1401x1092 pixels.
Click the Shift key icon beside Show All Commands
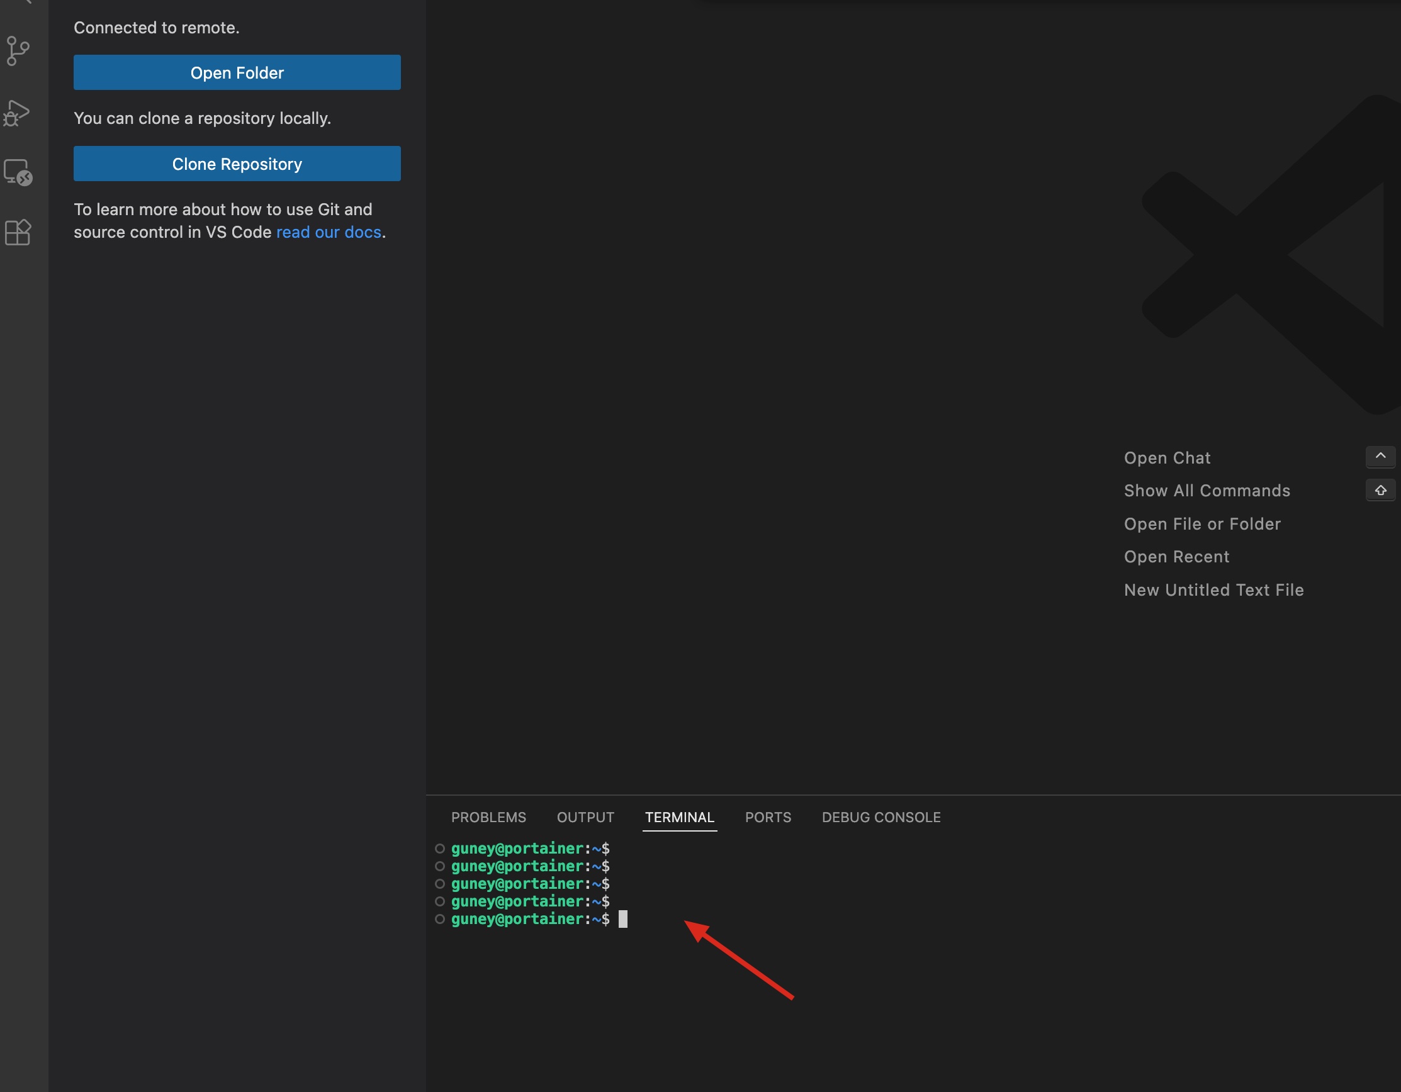tap(1380, 491)
